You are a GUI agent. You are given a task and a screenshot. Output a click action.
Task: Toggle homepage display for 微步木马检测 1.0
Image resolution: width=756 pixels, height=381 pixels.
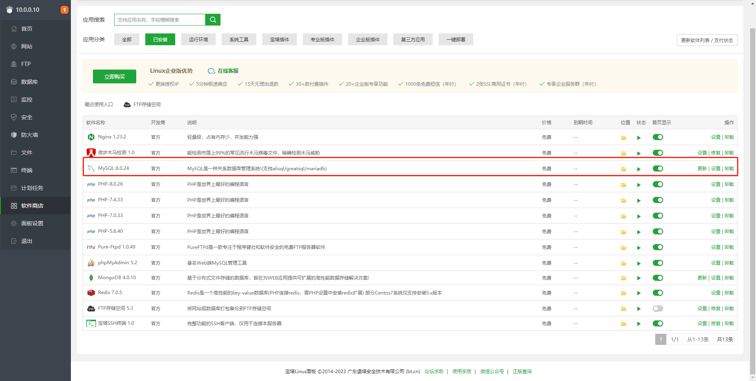(658, 153)
